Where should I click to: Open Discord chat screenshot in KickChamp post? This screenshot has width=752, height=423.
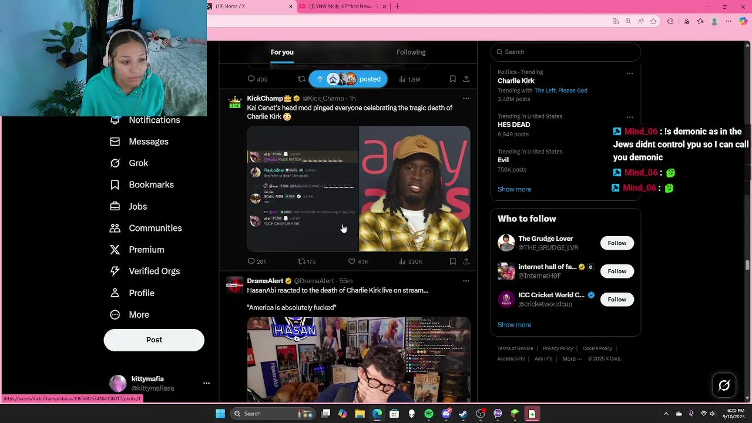[x=303, y=189]
